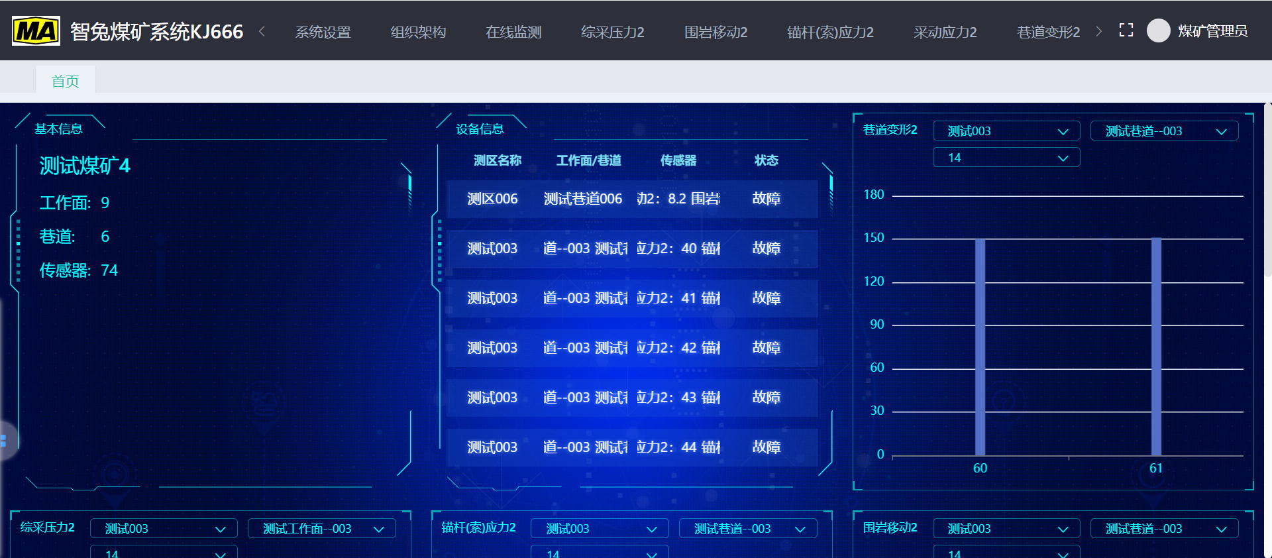Open the 综采压力2 menu

613,32
